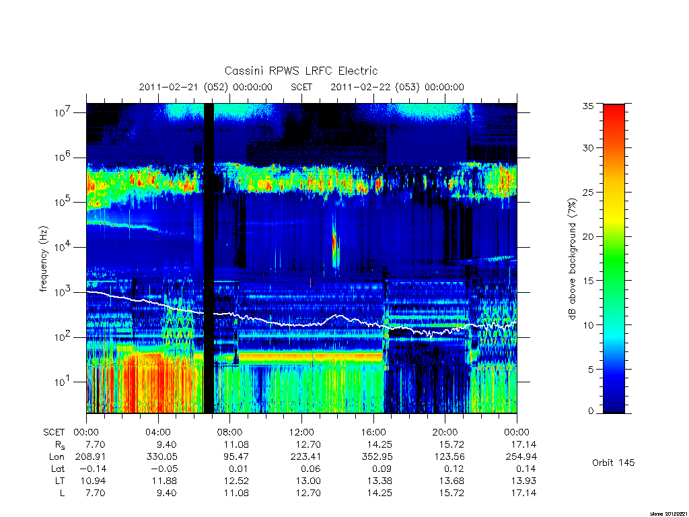This screenshot has width=689, height=517.
Task: Click the red-green burst near 10^4 Hz
Action: (x=335, y=241)
